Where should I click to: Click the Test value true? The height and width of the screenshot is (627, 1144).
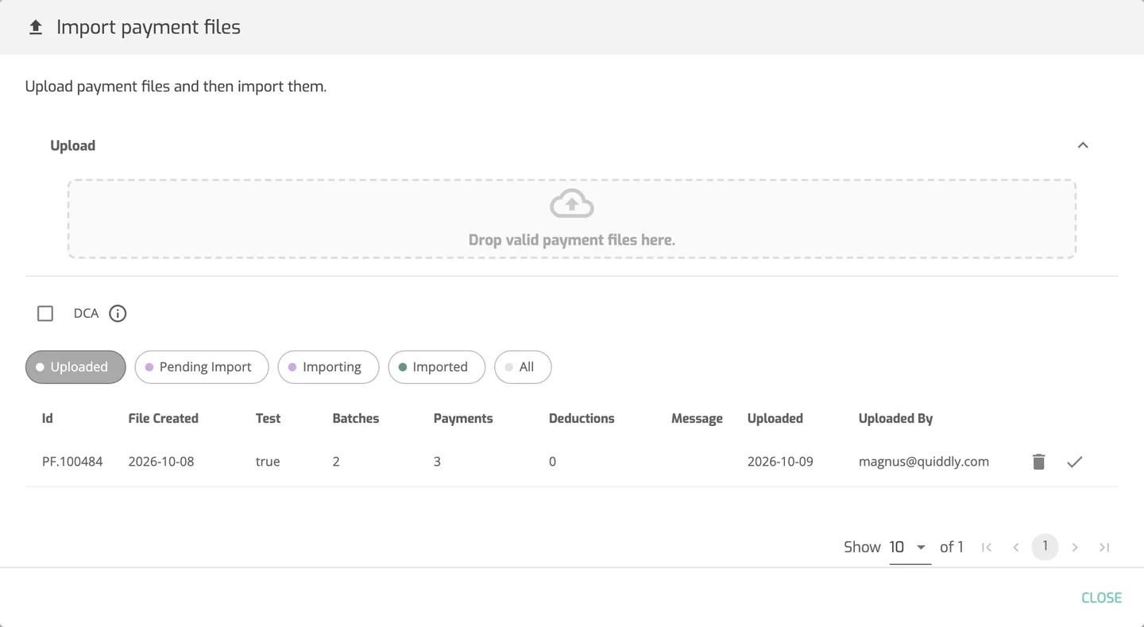point(268,462)
